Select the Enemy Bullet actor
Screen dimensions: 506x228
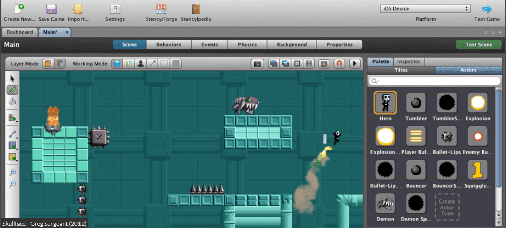pos(477,137)
